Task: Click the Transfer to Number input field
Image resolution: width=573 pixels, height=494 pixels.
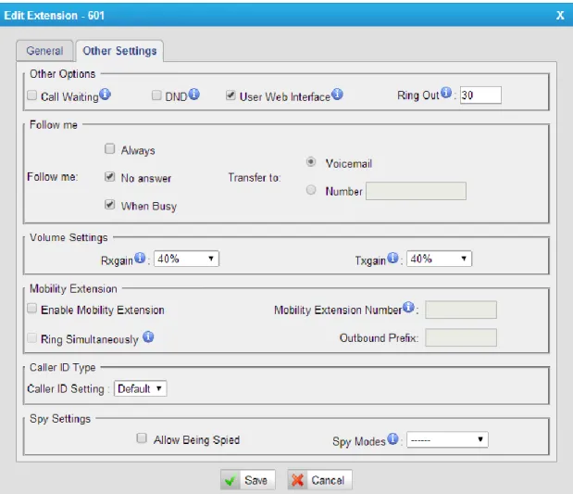Action: [417, 191]
